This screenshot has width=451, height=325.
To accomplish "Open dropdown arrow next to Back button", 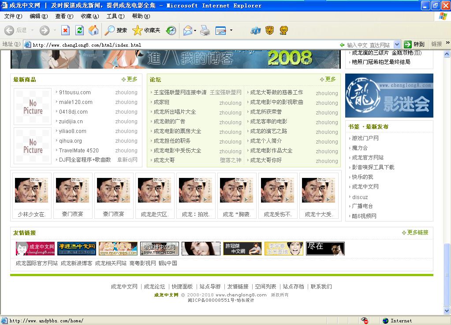I will point(32,30).
